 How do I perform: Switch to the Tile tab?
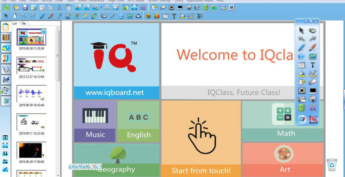point(23,23)
